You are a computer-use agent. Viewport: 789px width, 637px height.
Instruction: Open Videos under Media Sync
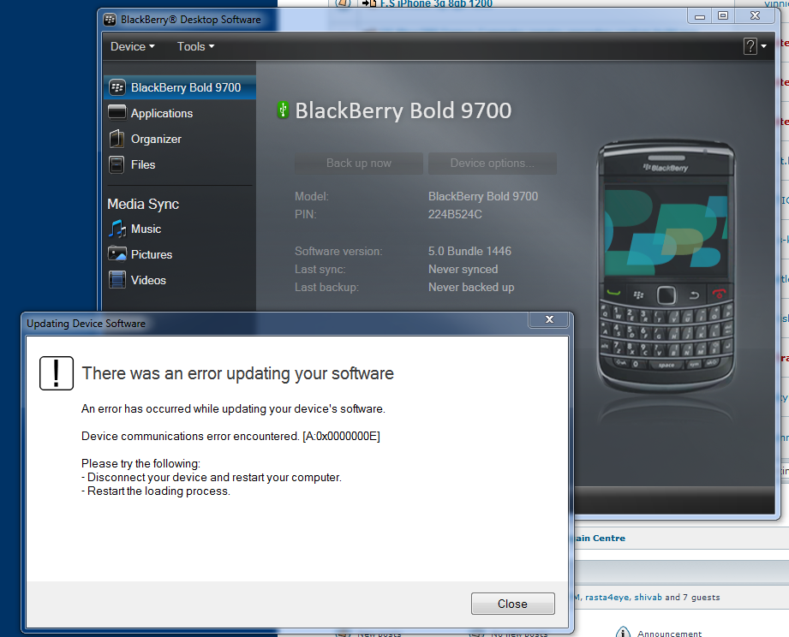(x=148, y=281)
